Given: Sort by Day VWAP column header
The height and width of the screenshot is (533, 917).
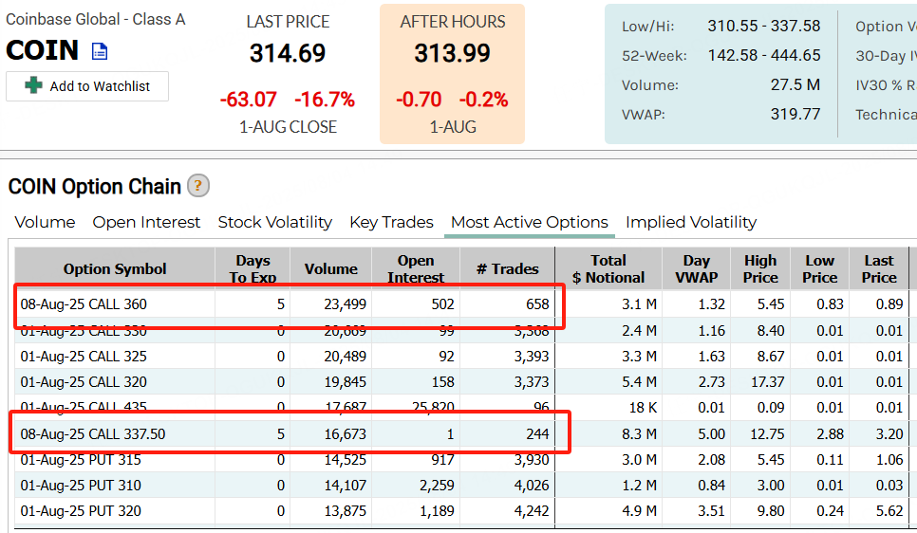Looking at the screenshot, I should click(697, 268).
